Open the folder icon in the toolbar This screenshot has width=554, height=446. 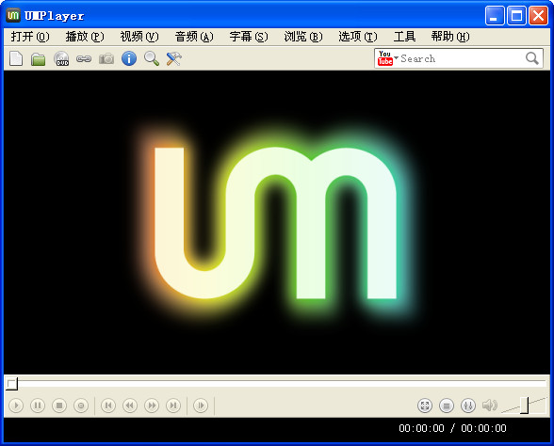coord(38,59)
